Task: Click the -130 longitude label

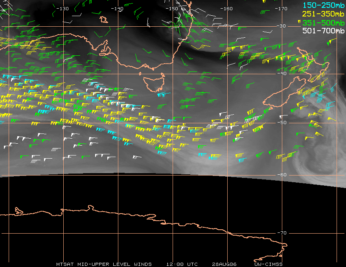Action: tap(63, 9)
